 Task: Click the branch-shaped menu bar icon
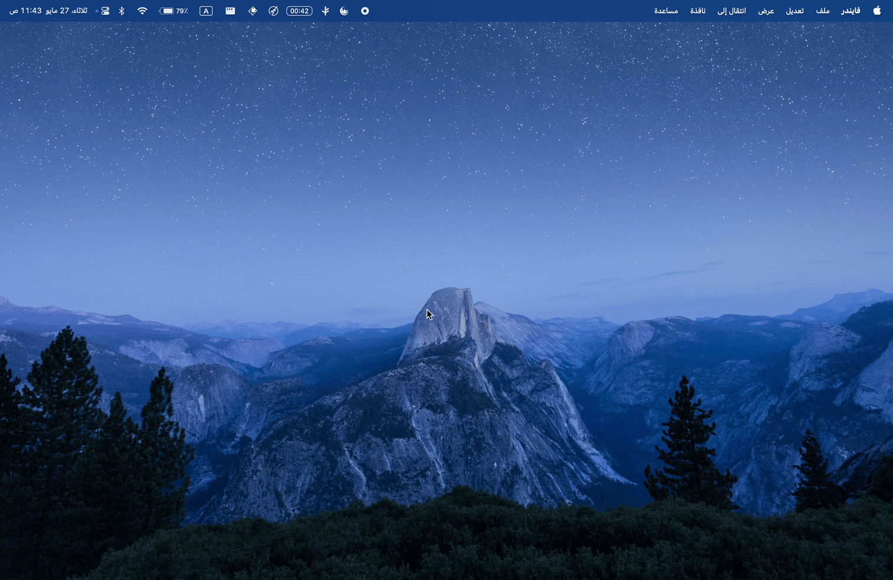coord(325,11)
